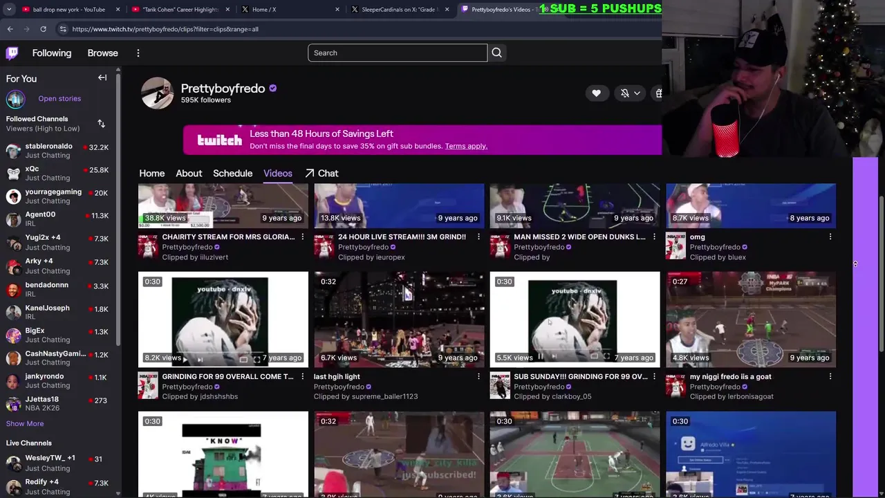View site information icon in address bar

point(63,29)
